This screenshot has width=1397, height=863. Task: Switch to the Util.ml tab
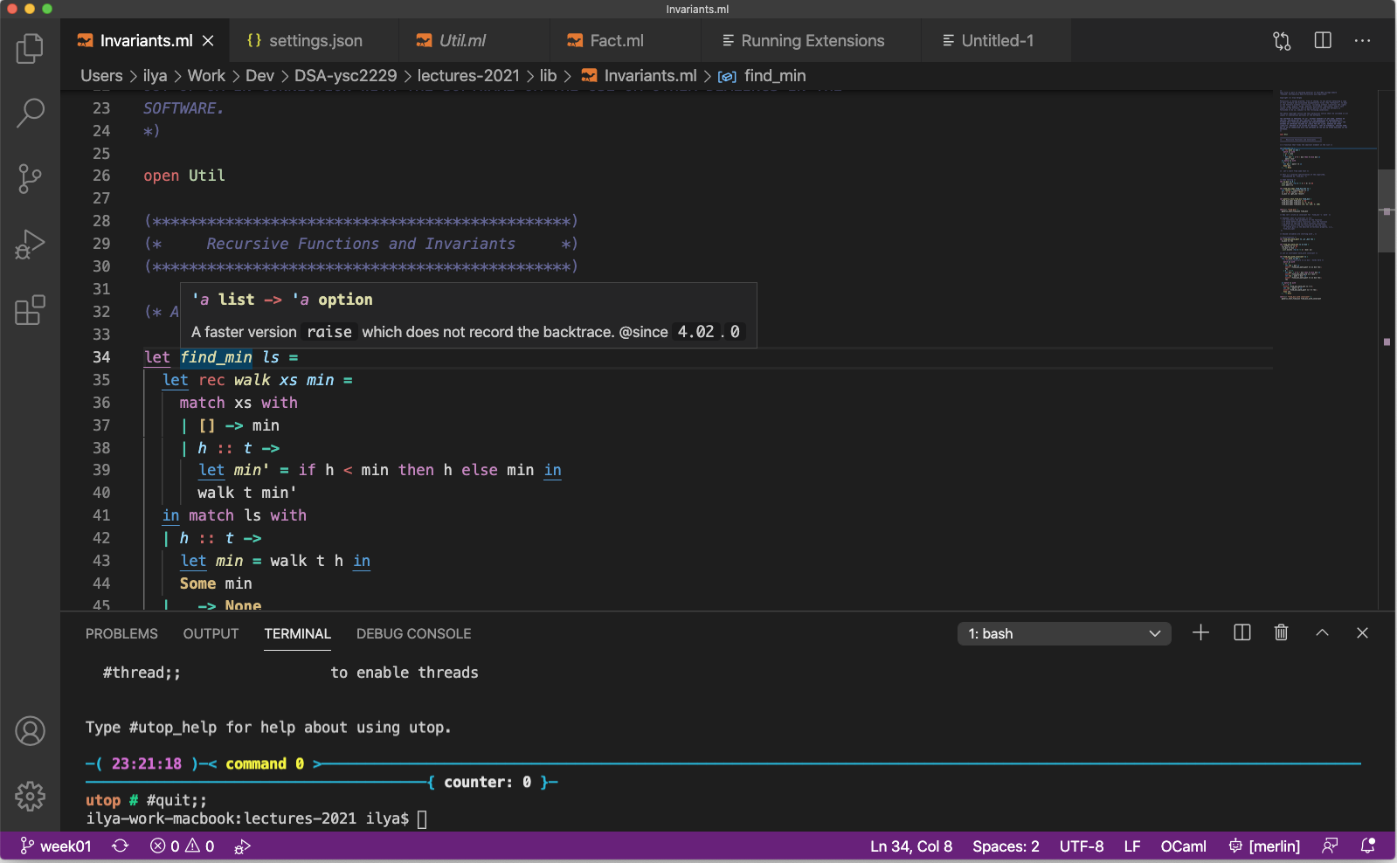(474, 41)
